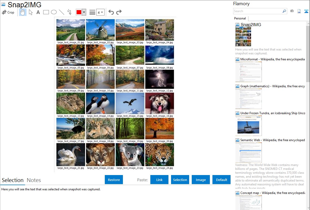Click the Paste Default button
Viewport: 310px width, 210px height.
(222, 180)
